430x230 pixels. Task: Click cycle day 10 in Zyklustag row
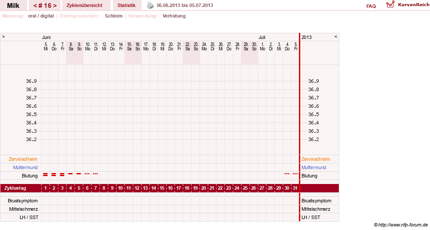point(121,188)
